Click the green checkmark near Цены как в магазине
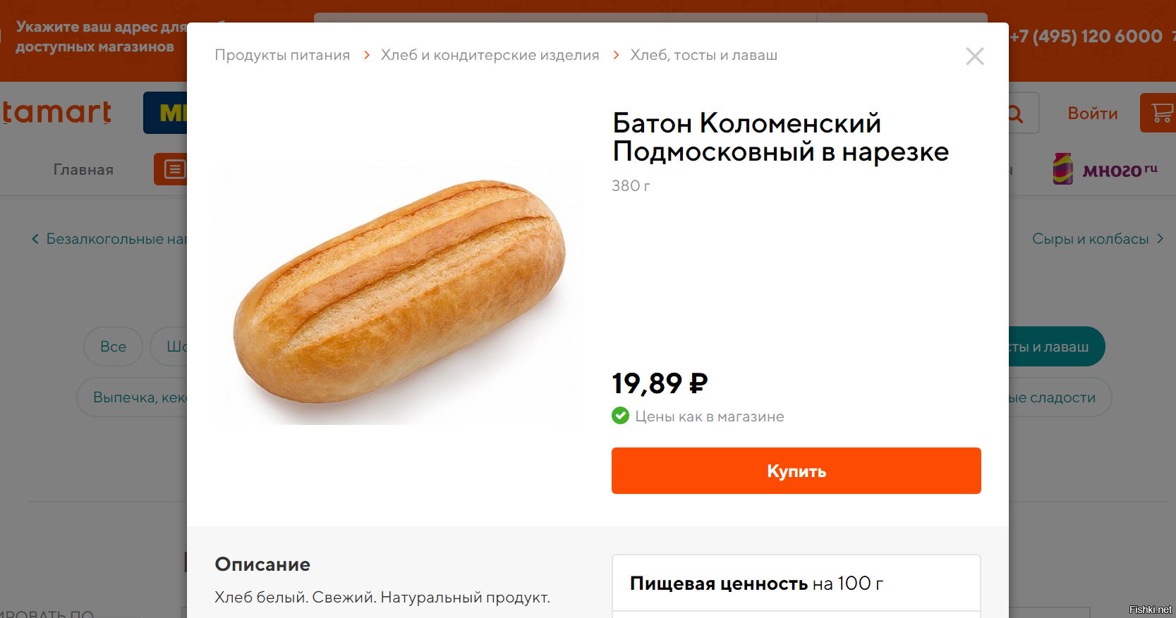Screen dimensions: 1176x618 click(x=620, y=416)
